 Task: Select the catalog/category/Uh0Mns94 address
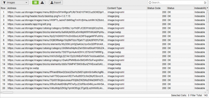click(57, 48)
